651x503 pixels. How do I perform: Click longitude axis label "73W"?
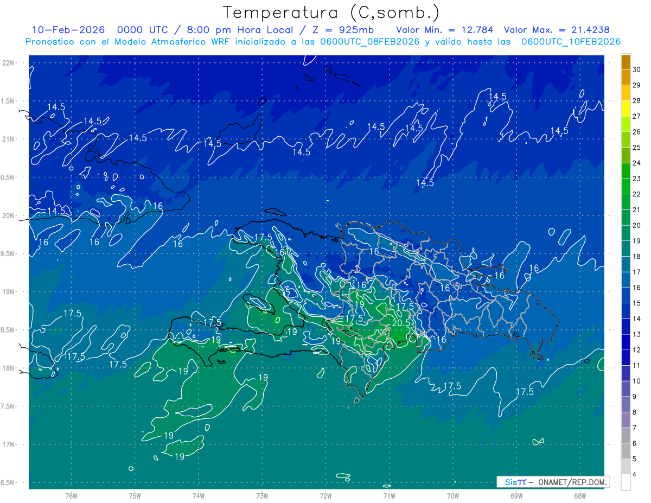tap(262, 496)
